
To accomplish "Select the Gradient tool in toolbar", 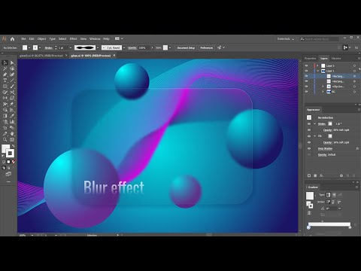I will point(5,116).
